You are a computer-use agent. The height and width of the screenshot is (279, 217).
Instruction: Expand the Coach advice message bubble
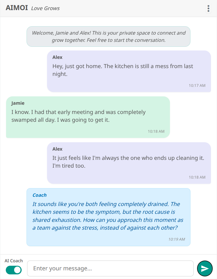click(108, 217)
